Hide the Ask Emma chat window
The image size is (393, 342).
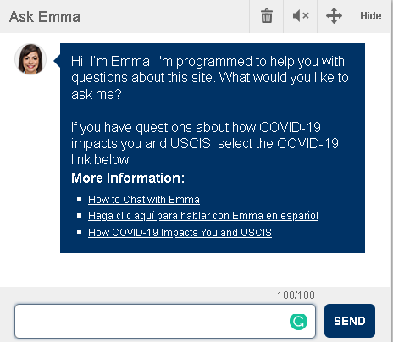click(x=370, y=16)
